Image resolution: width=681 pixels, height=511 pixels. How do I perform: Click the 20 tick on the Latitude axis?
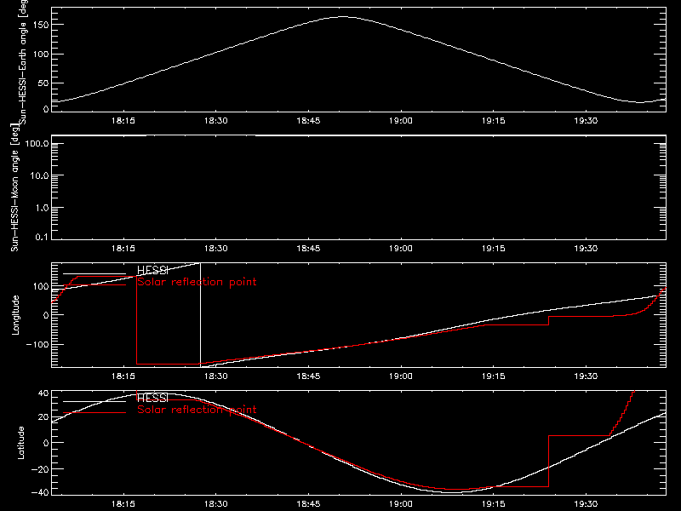[x=43, y=417]
